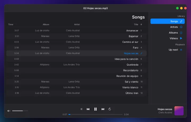Select the song Camino al sur
This screenshot has height=122, width=191.
(x=76, y=42)
